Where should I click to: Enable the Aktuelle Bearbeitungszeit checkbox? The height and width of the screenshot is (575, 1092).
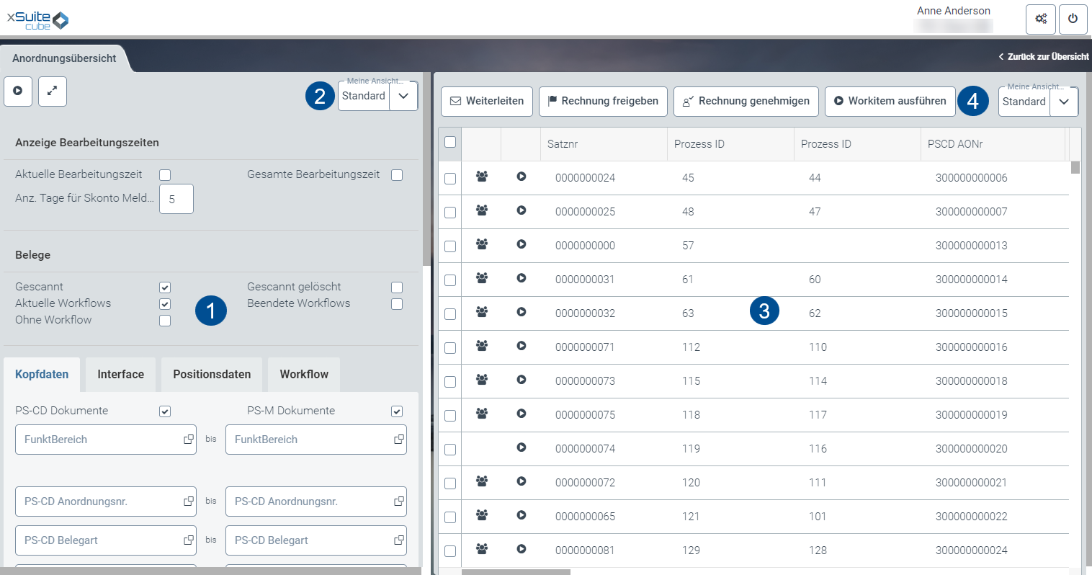[x=165, y=175]
